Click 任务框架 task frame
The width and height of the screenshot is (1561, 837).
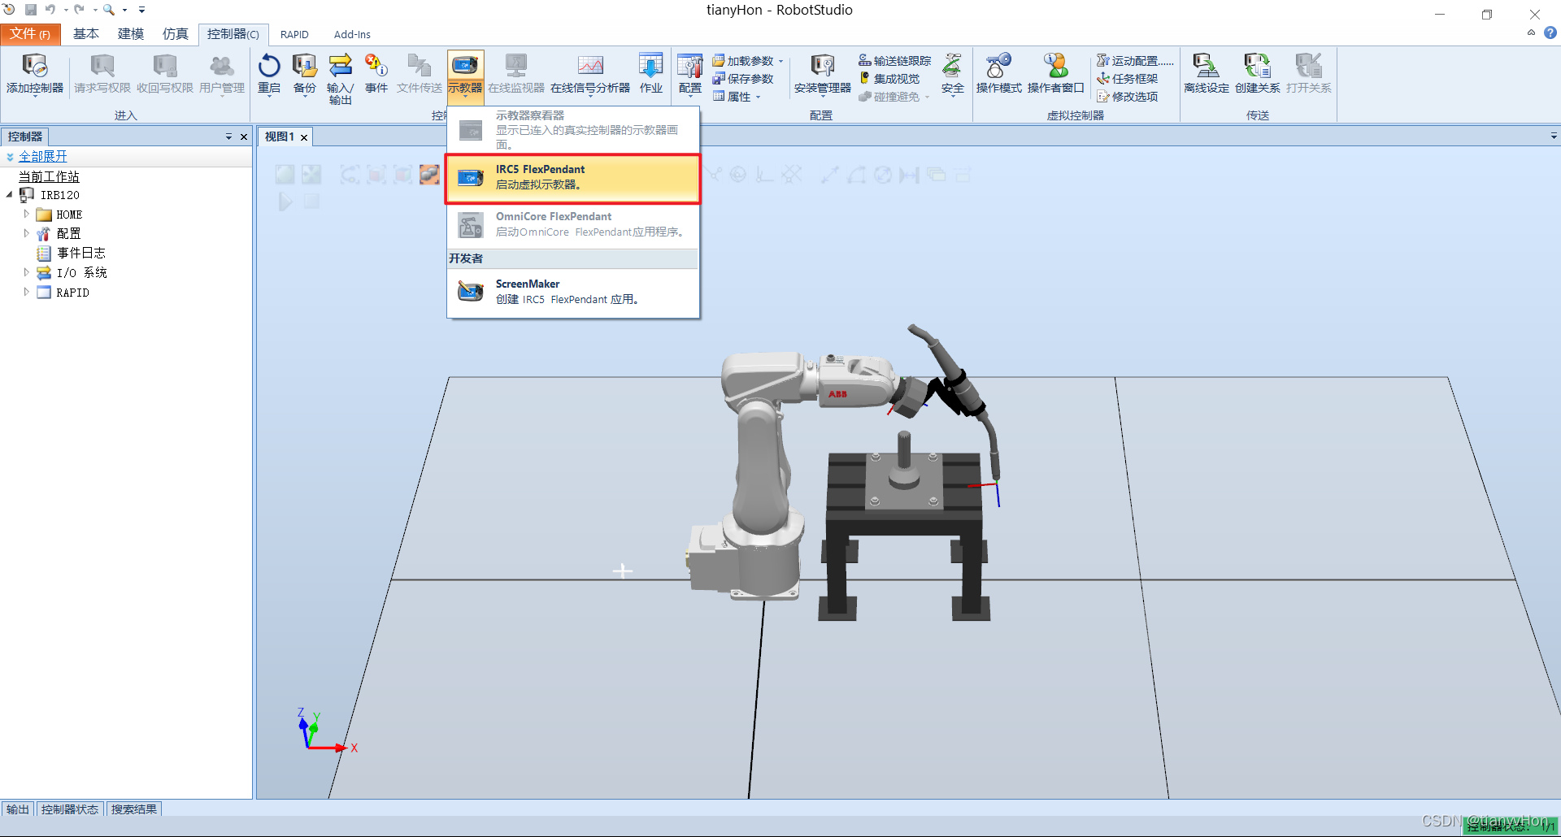(1127, 79)
